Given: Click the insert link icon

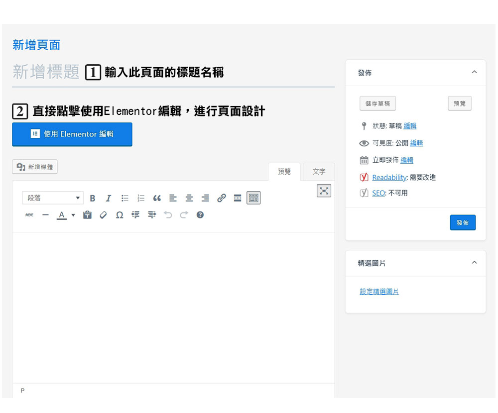Looking at the screenshot, I should pos(222,198).
